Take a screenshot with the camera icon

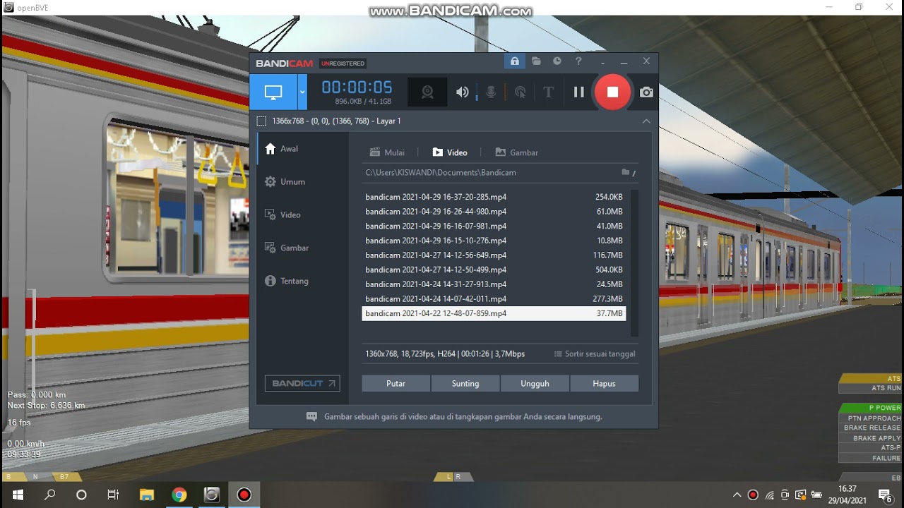(646, 92)
